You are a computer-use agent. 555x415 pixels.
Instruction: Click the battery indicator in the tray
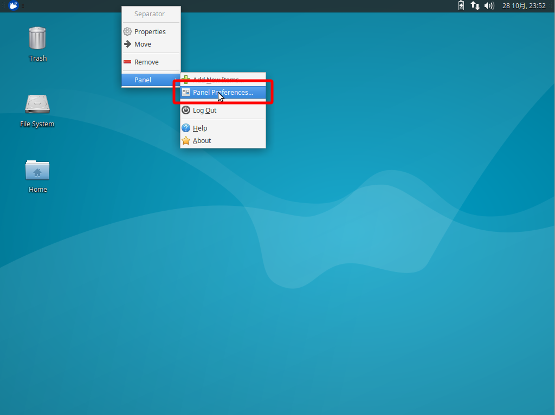pyautogui.click(x=462, y=6)
